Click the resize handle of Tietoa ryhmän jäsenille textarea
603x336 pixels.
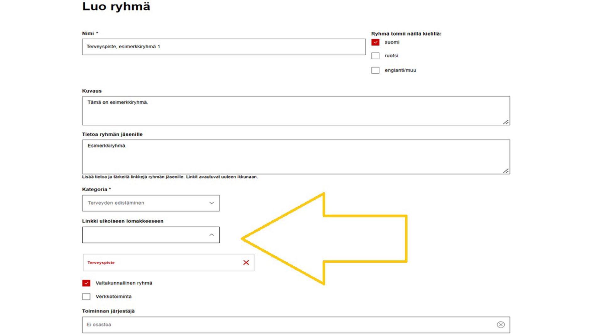[x=506, y=171]
